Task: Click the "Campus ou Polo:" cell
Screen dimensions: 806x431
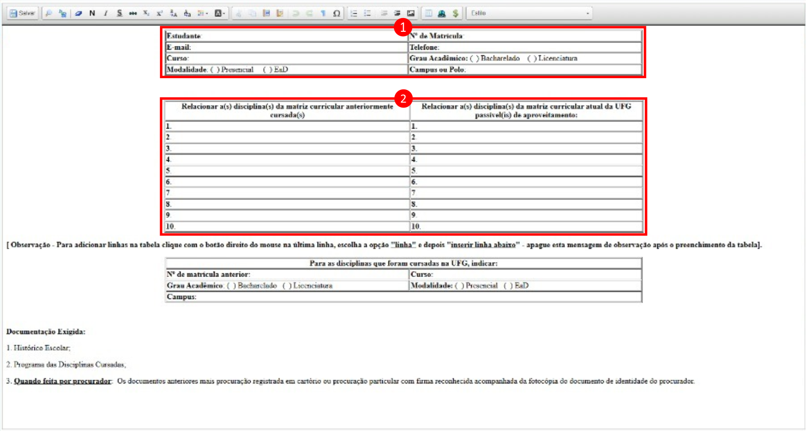Action: tap(525, 69)
